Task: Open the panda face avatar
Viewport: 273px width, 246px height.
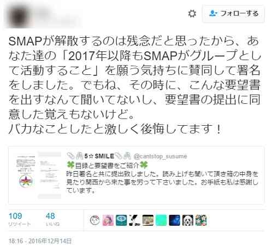Action: coord(188,220)
